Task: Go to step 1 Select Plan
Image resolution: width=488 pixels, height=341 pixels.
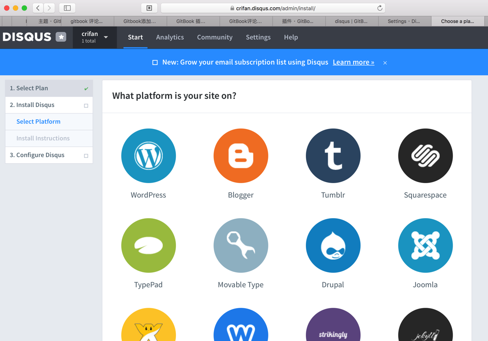Action: tap(49, 88)
